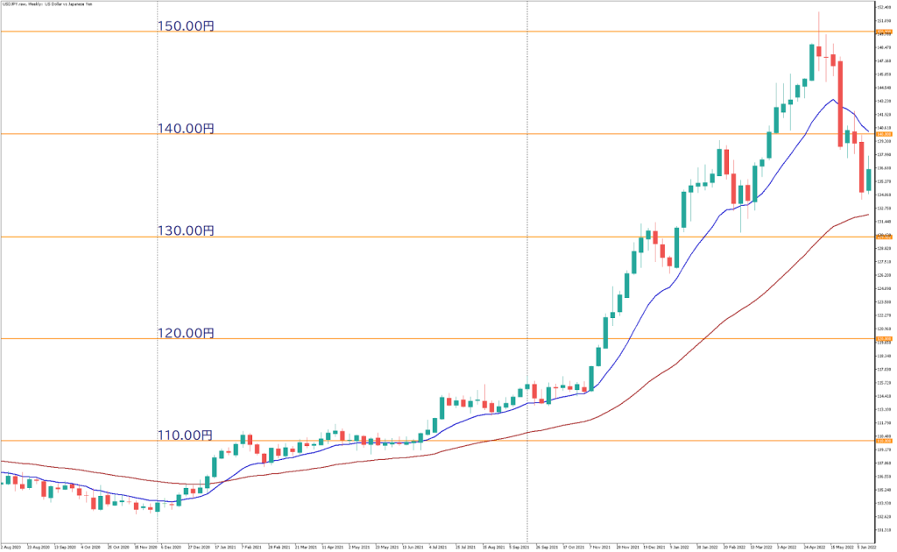Click the 110.00円 price label
The height and width of the screenshot is (552, 897).
[x=185, y=435]
